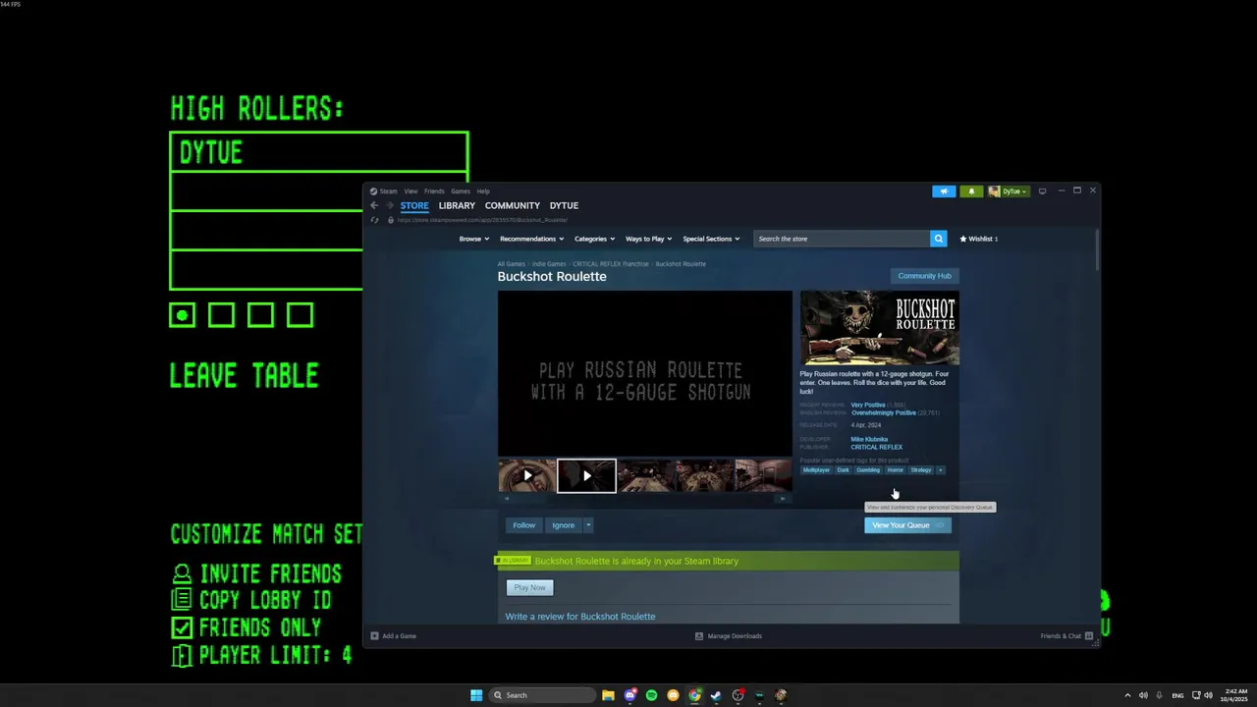Expand the Recommendations dropdown
1257x707 pixels.
coord(531,239)
